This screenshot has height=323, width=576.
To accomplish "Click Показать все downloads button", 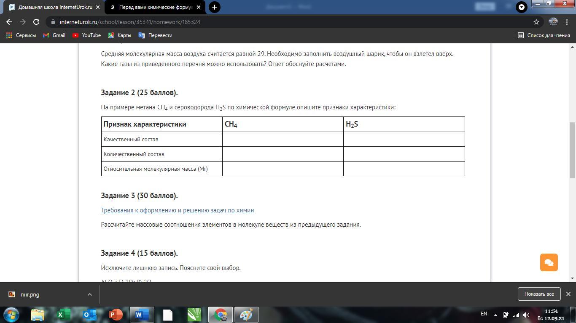I will [539, 294].
